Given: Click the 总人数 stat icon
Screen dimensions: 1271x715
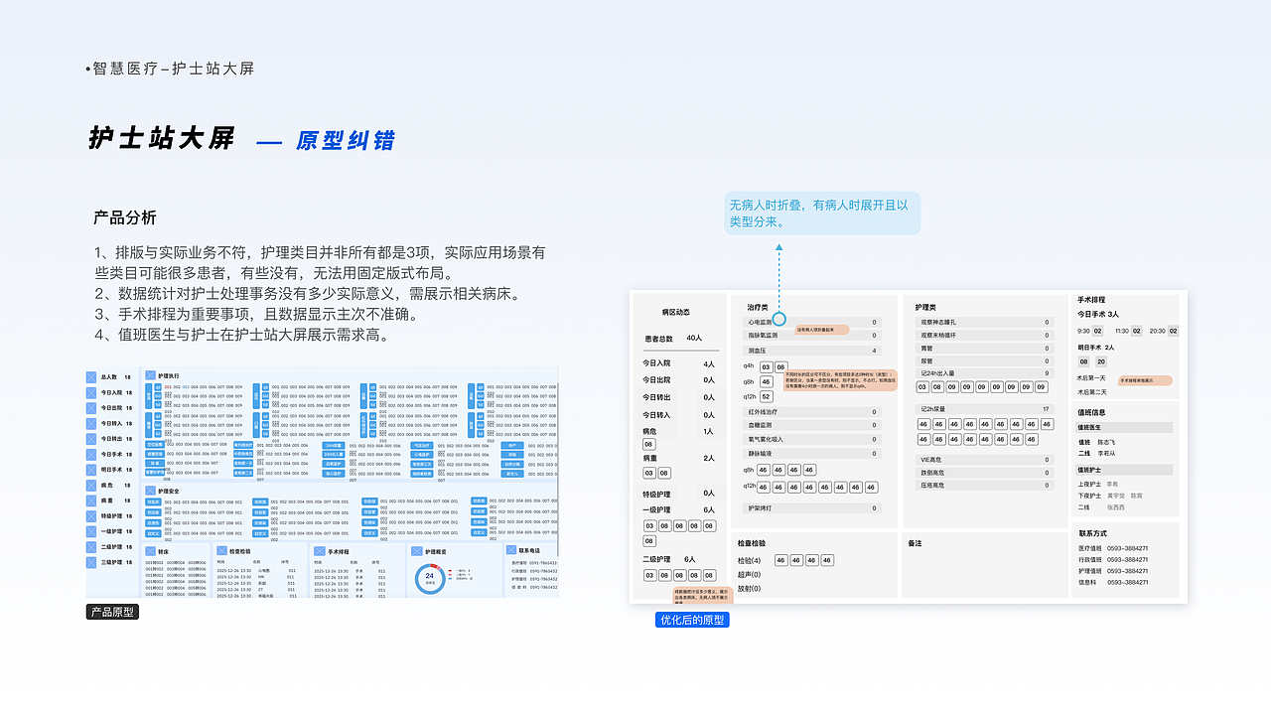Looking at the screenshot, I should (91, 376).
